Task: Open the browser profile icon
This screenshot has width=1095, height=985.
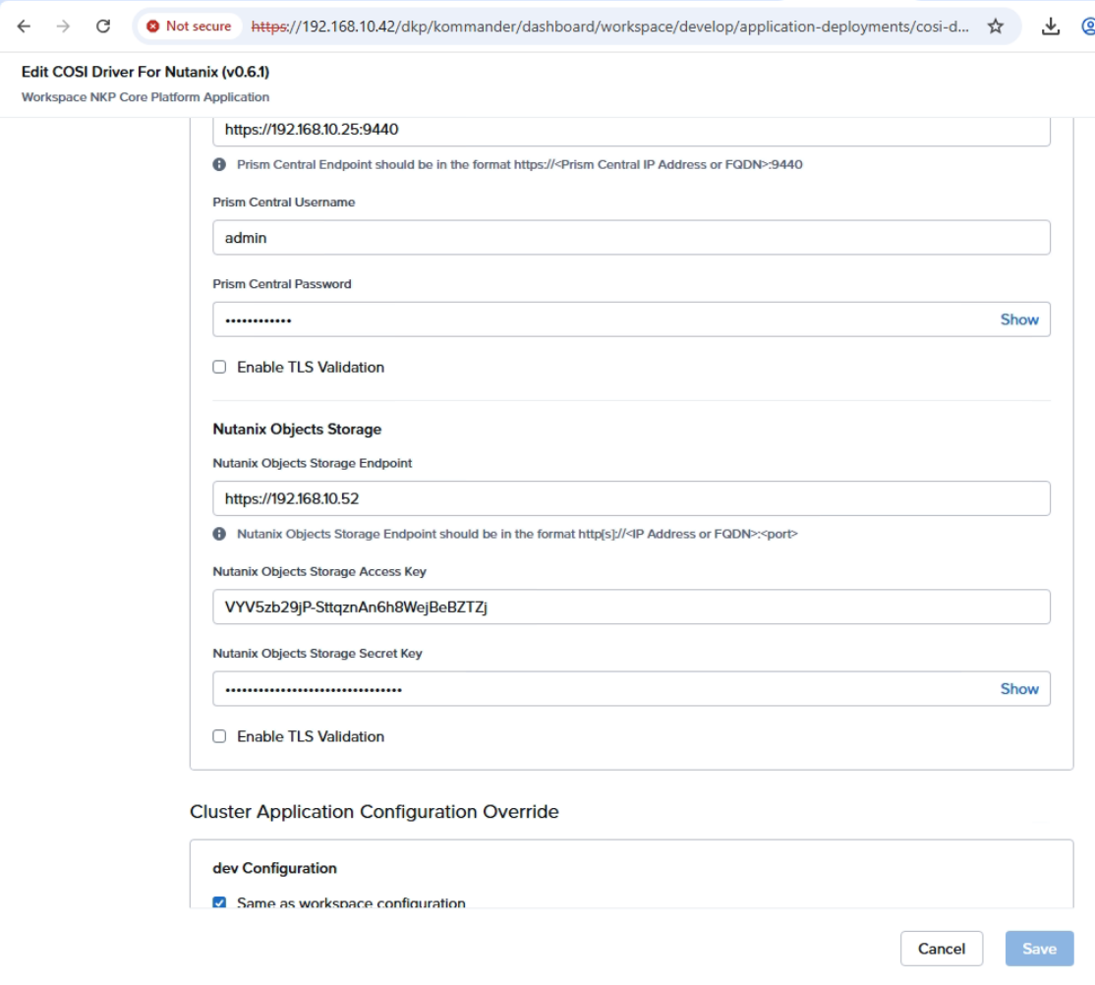Action: (x=1087, y=27)
